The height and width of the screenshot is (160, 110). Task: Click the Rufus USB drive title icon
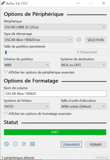(3, 3)
